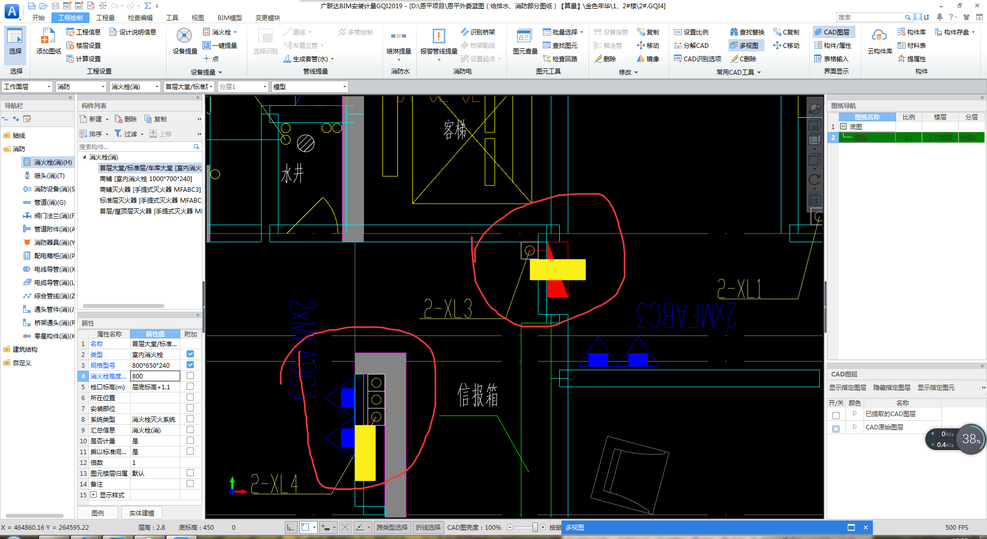Image resolution: width=987 pixels, height=539 pixels.
Task: Click 查找替换 find and replace
Action: (x=747, y=32)
